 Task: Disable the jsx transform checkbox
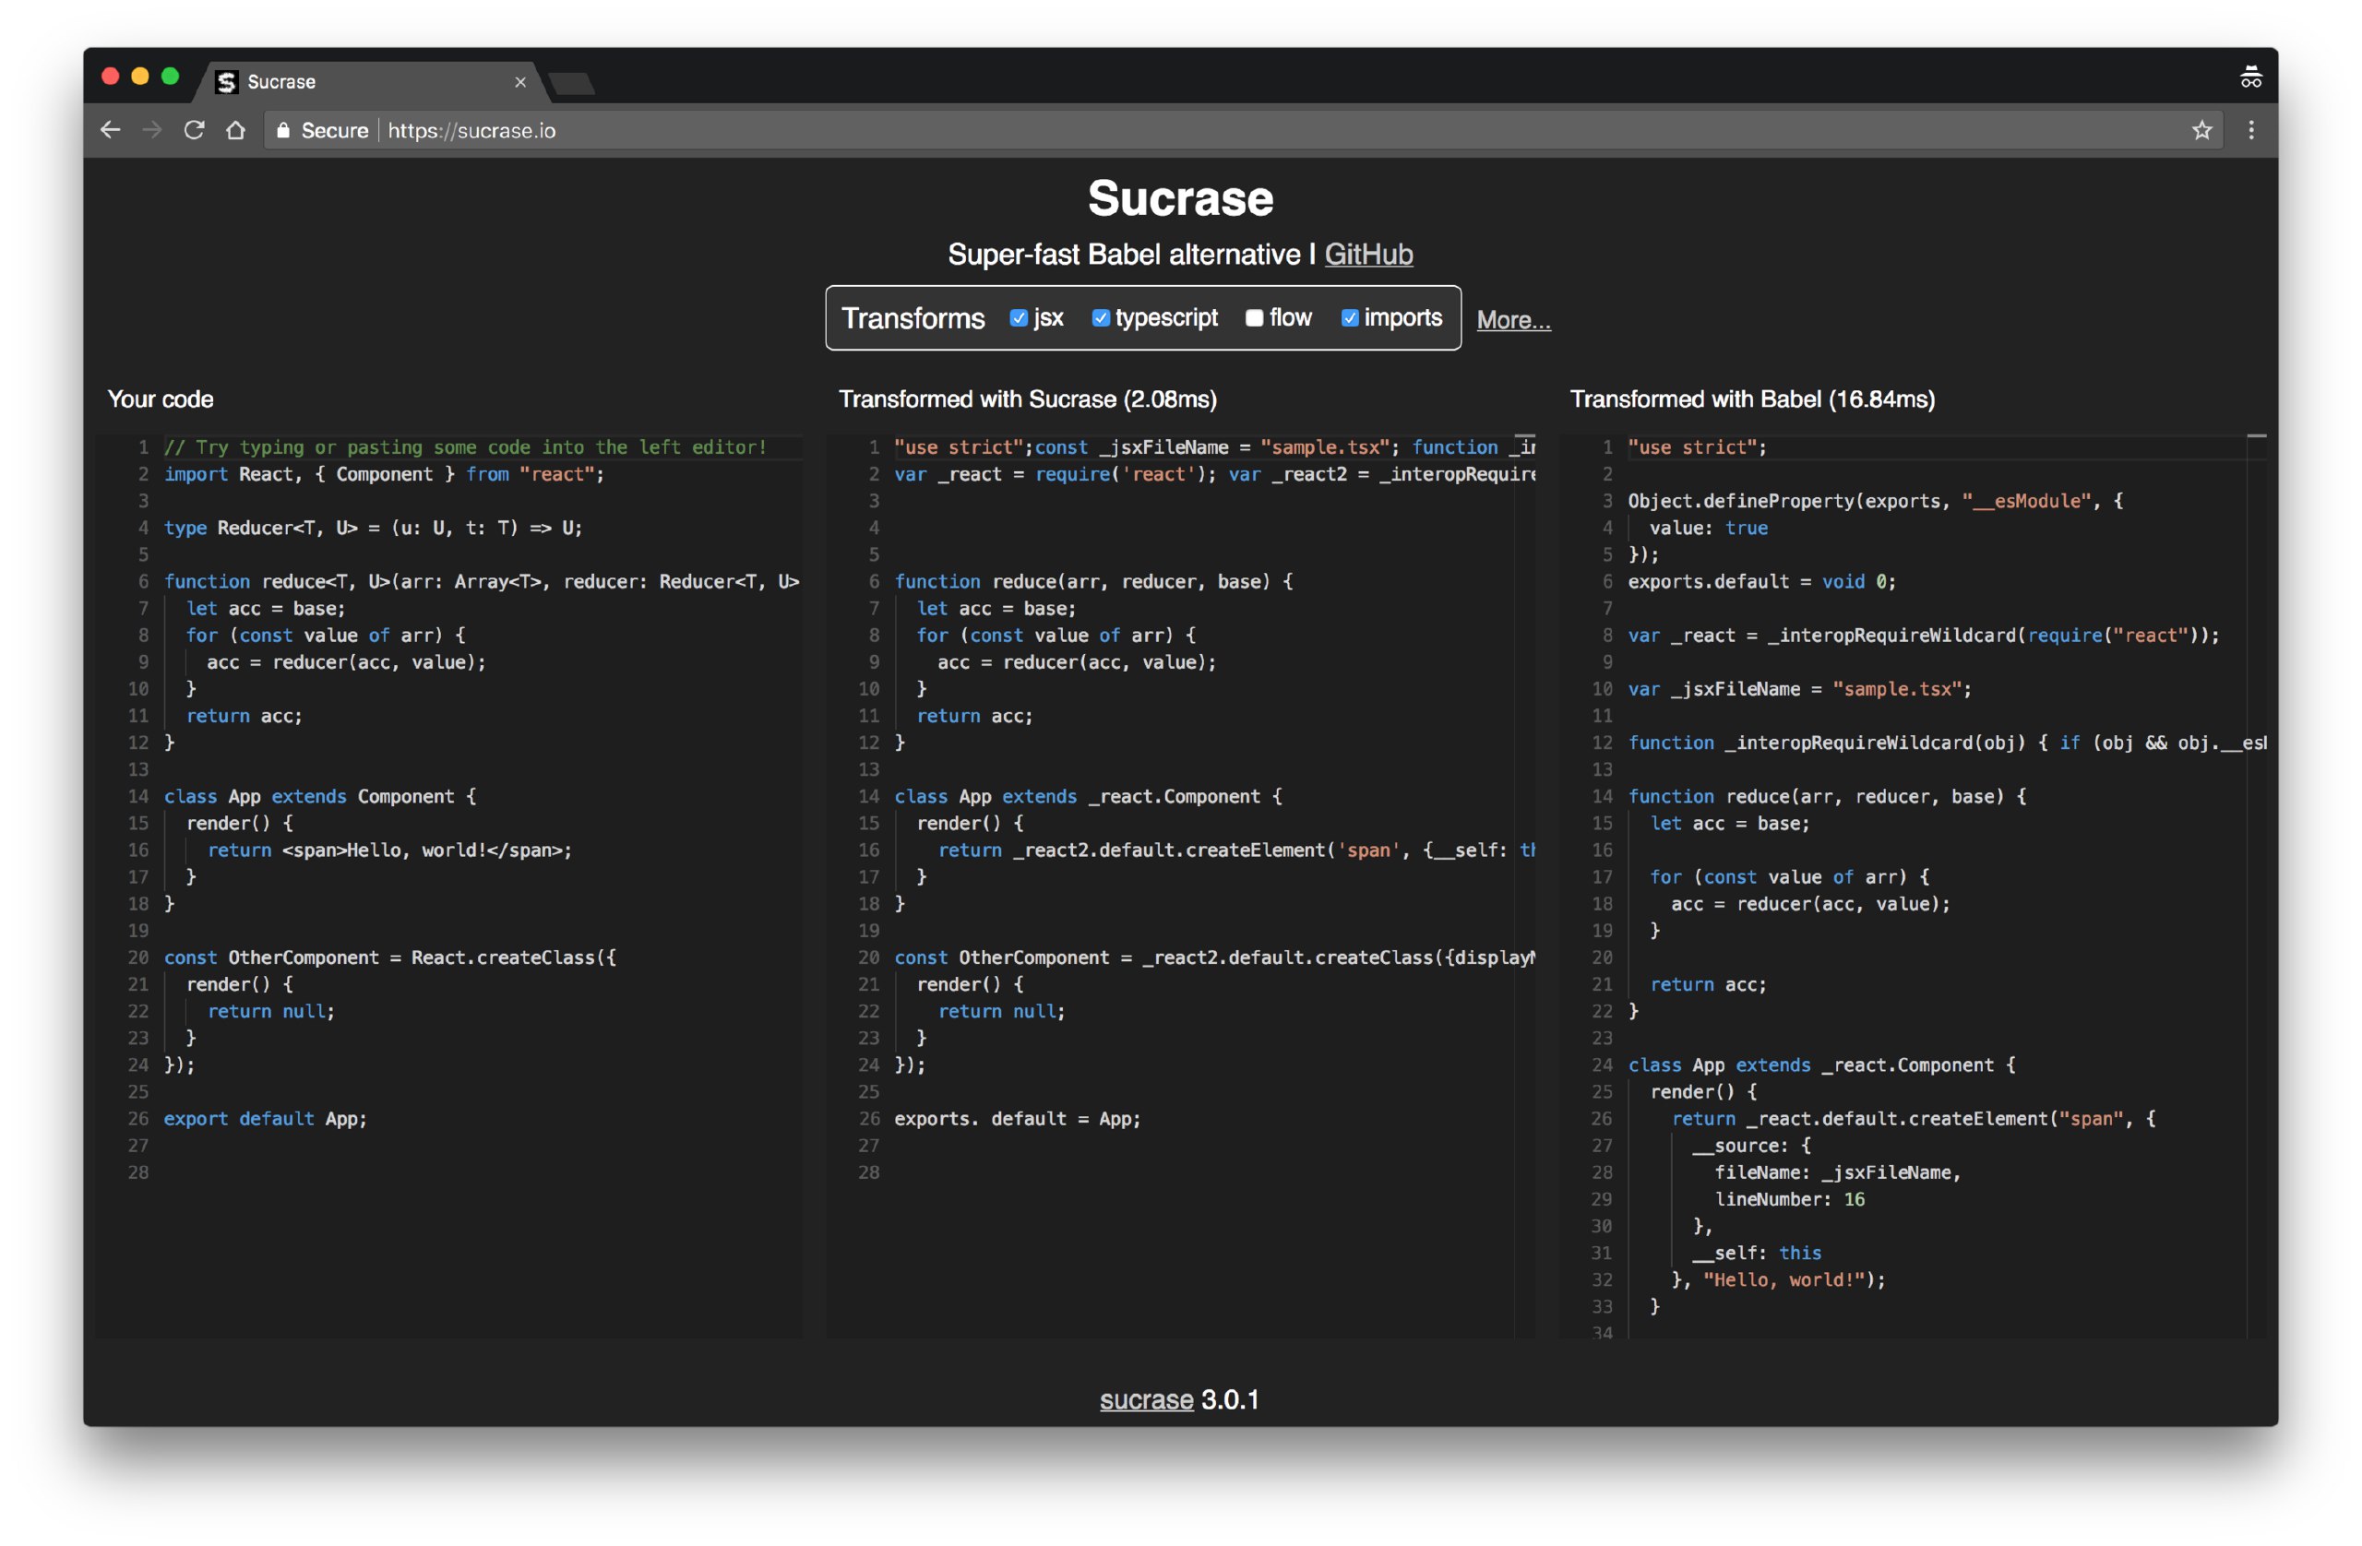click(1019, 317)
